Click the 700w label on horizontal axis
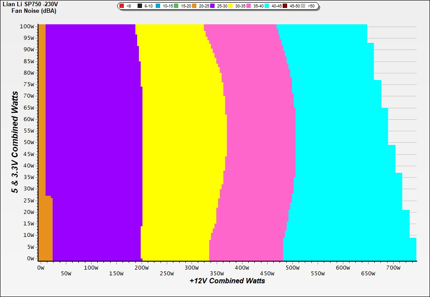Viewport: 430px width, 297px height. click(393, 268)
